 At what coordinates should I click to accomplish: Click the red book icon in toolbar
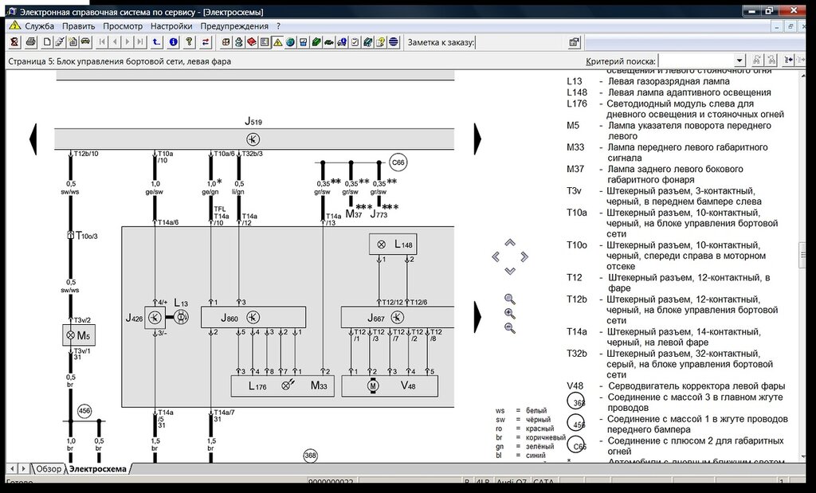(x=252, y=42)
